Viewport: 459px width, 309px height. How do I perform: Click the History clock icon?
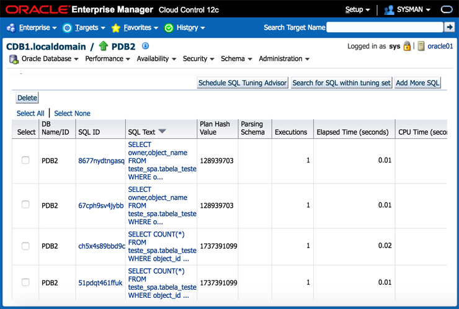click(169, 28)
